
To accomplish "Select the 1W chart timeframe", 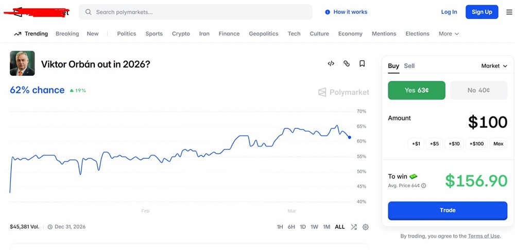I will click(314, 227).
